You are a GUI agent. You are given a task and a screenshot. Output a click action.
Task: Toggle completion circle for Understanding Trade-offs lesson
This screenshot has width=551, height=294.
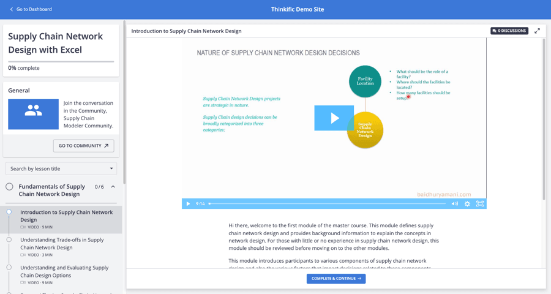pyautogui.click(x=9, y=239)
